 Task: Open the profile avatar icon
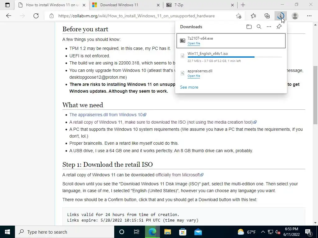295,16
